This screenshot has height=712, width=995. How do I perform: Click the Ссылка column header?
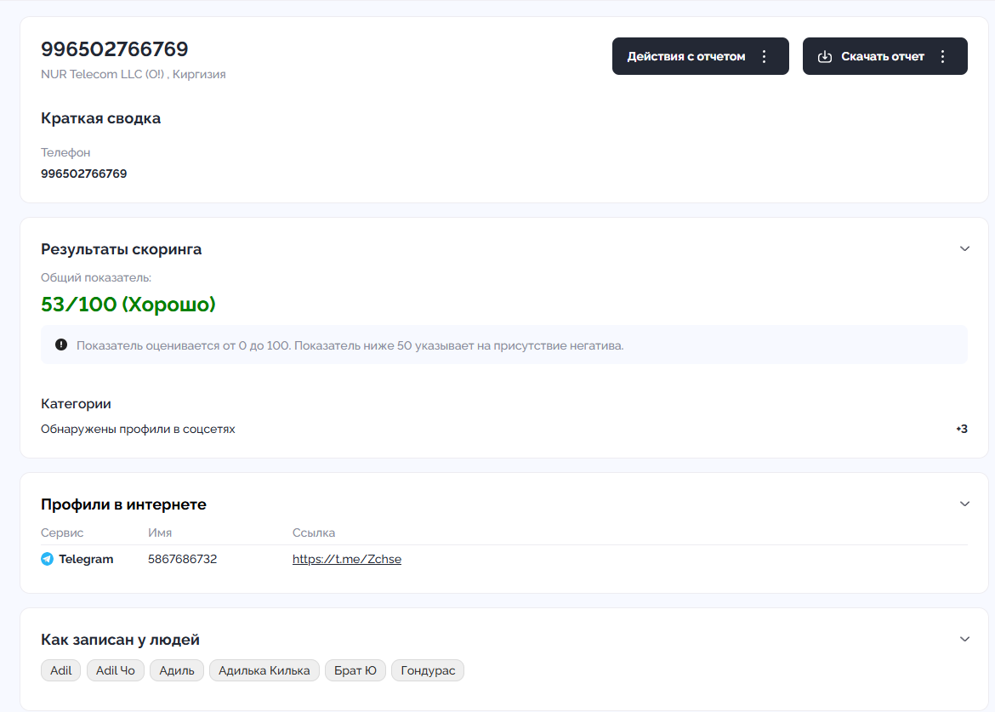[x=314, y=533]
